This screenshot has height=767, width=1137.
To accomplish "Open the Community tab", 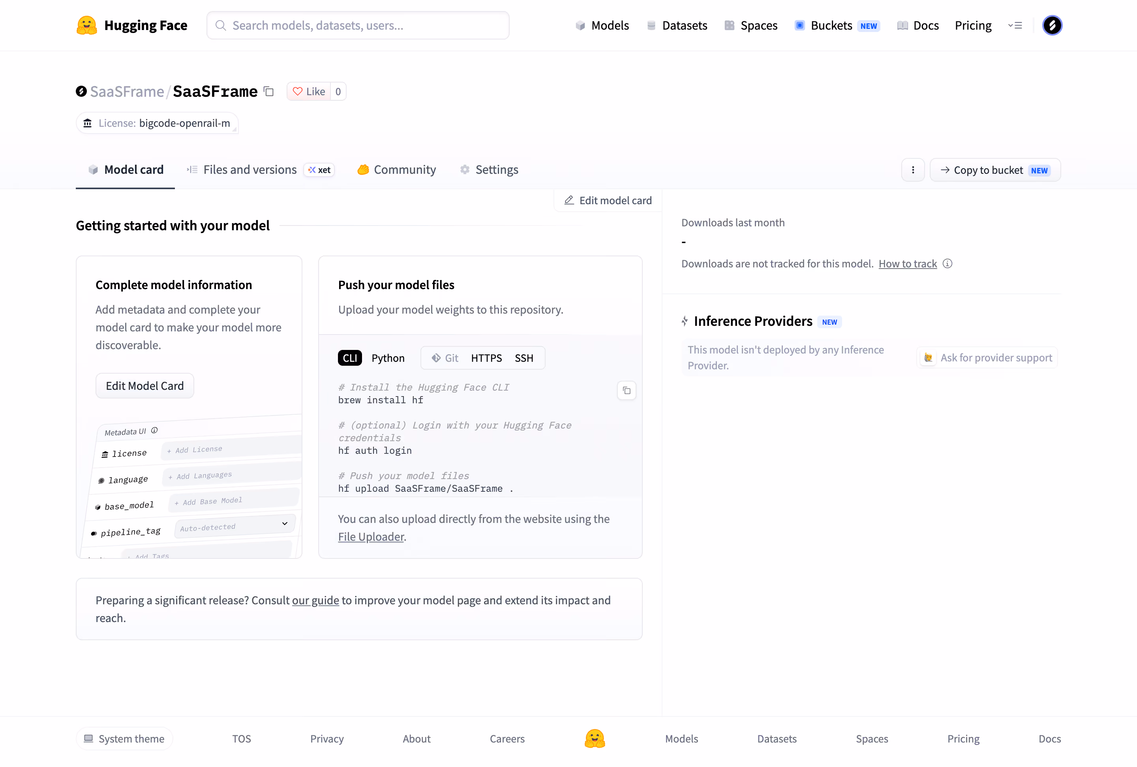I will tap(396, 170).
